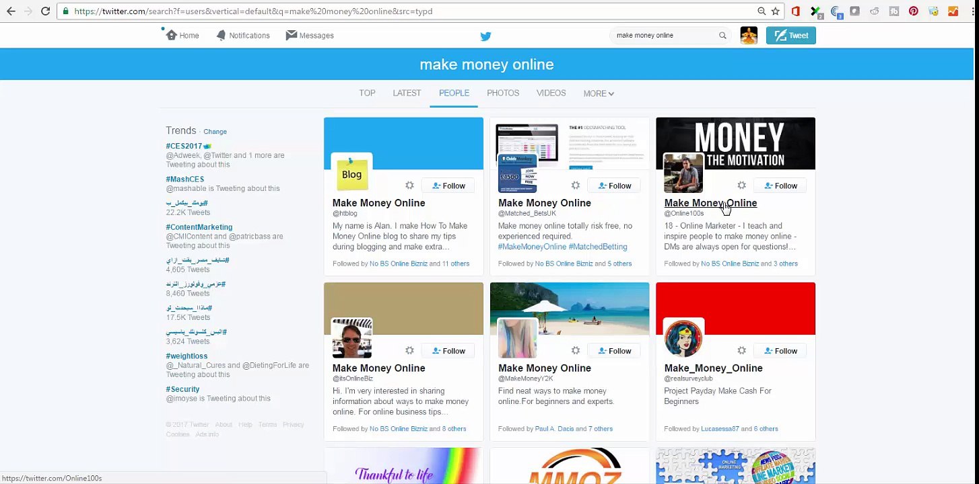Screen dimensions: 979x484
Task: Open gear menu for @htblog card
Action: pyautogui.click(x=409, y=186)
